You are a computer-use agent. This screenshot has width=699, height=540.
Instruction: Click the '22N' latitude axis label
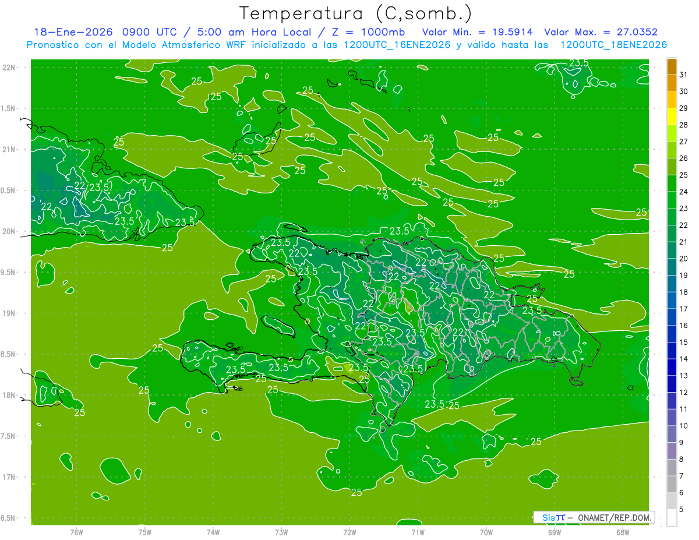point(9,68)
